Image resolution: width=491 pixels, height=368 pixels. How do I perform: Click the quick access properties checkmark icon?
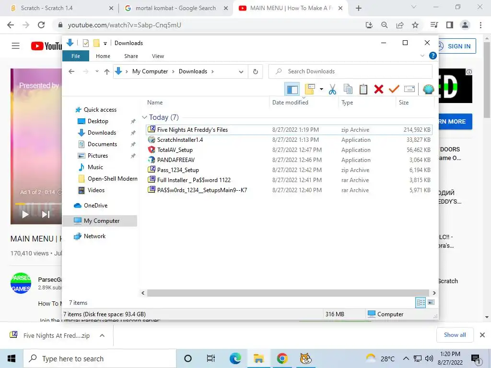click(85, 43)
